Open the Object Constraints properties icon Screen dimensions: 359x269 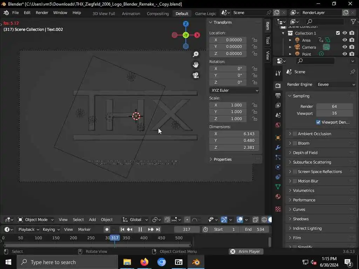[278, 177]
